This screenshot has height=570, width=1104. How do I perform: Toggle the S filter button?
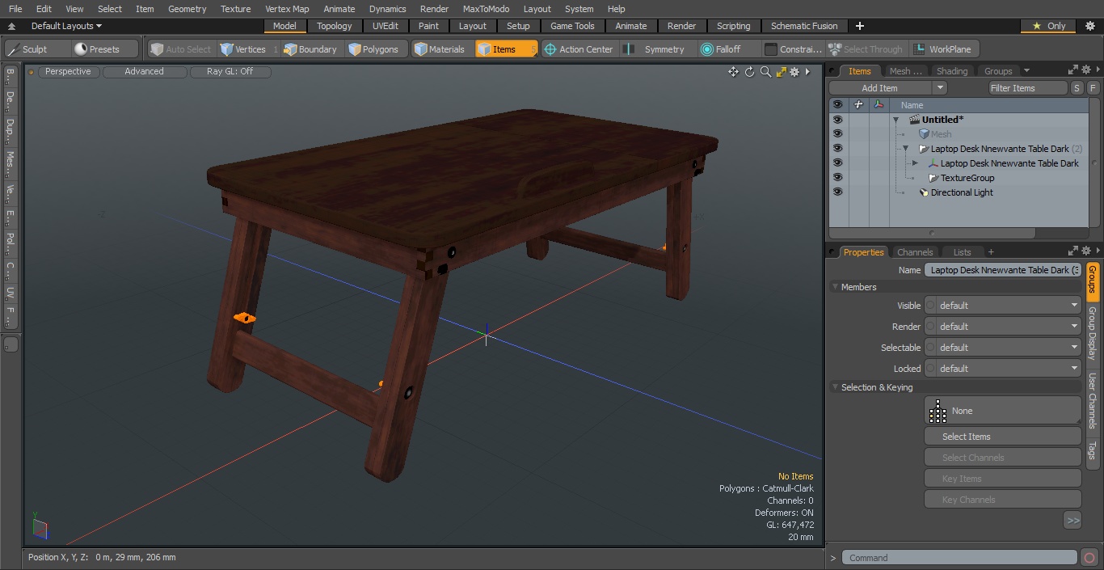(1077, 88)
